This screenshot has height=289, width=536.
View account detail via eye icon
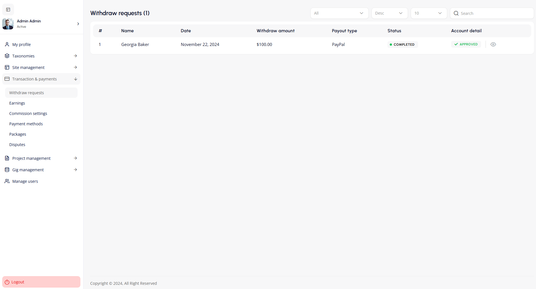click(493, 44)
